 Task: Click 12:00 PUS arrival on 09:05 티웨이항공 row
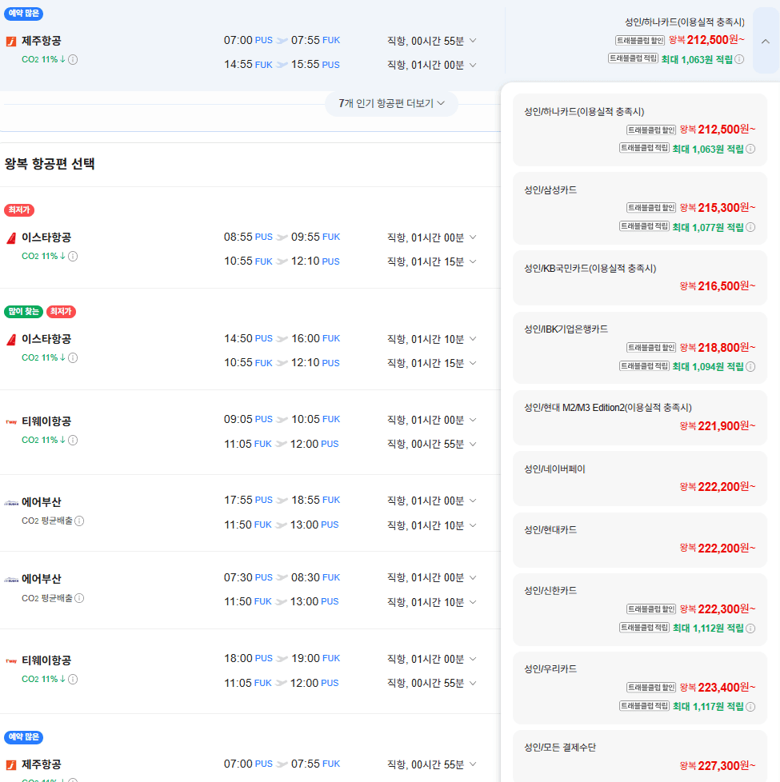pyautogui.click(x=314, y=444)
